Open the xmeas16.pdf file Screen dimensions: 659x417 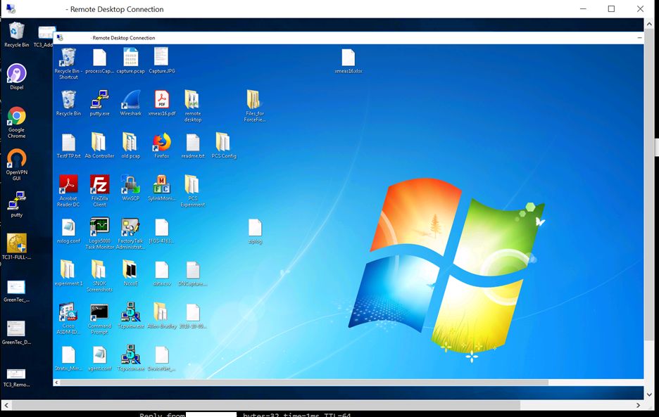click(161, 103)
